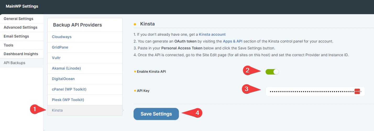Click the red password manager icon in API Key field

tap(357, 91)
